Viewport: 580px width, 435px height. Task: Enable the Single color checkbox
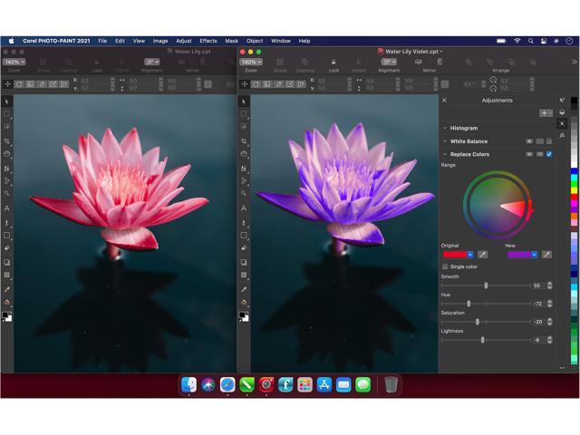pos(445,266)
